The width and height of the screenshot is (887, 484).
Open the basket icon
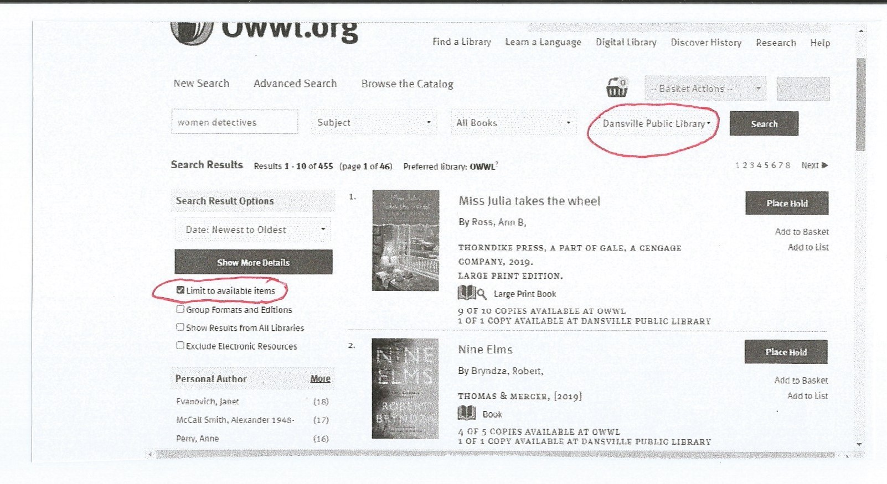tap(617, 87)
